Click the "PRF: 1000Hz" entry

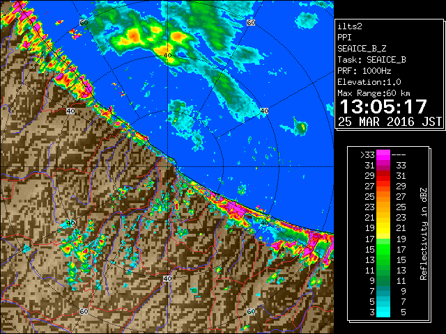(364, 71)
